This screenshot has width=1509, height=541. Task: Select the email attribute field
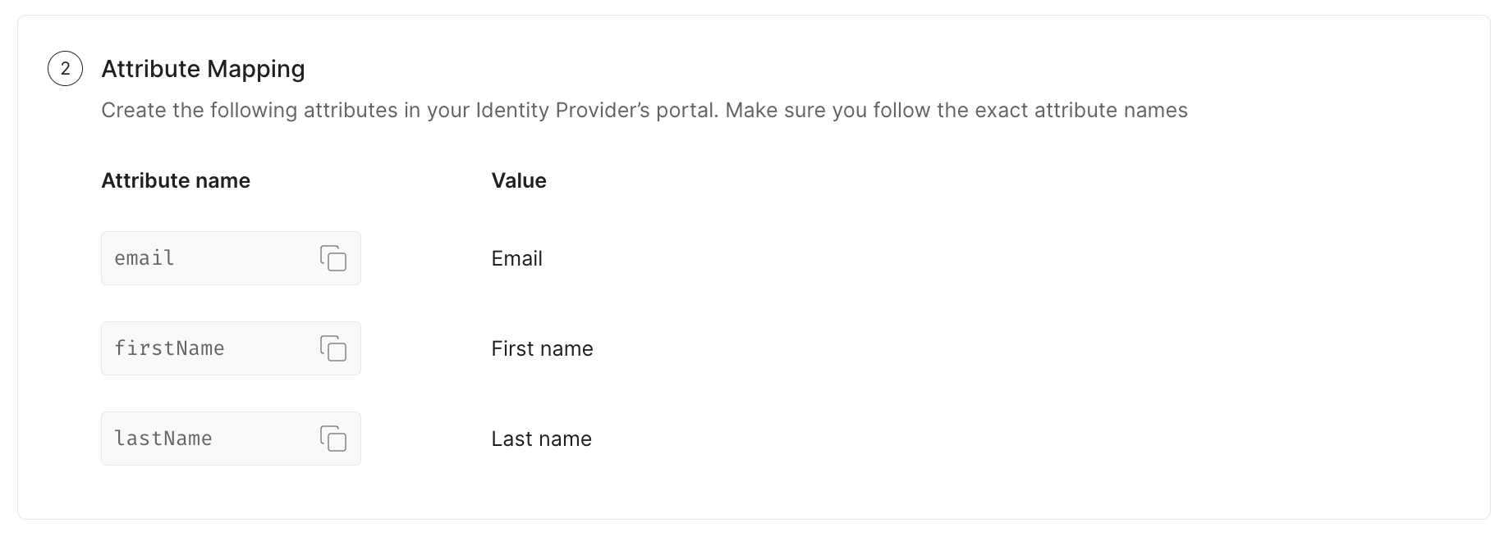[x=231, y=258]
